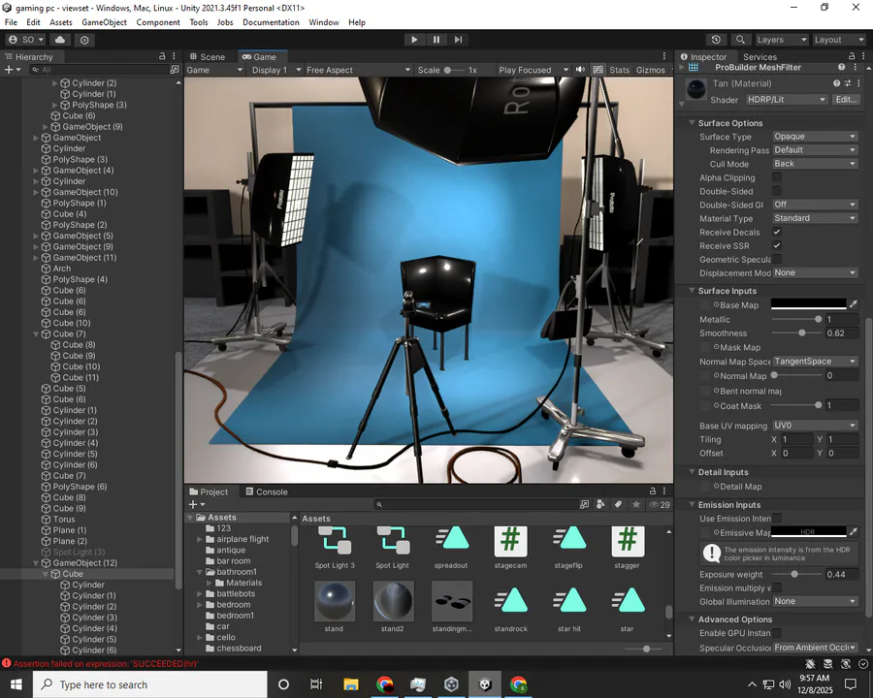
Task: Toggle Double-Sided checkbox
Action: click(x=777, y=191)
